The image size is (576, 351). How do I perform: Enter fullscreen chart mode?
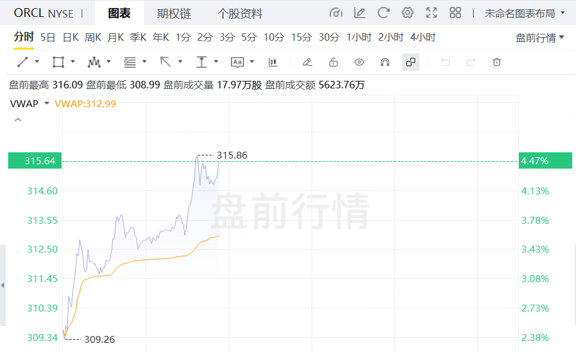[x=432, y=13]
